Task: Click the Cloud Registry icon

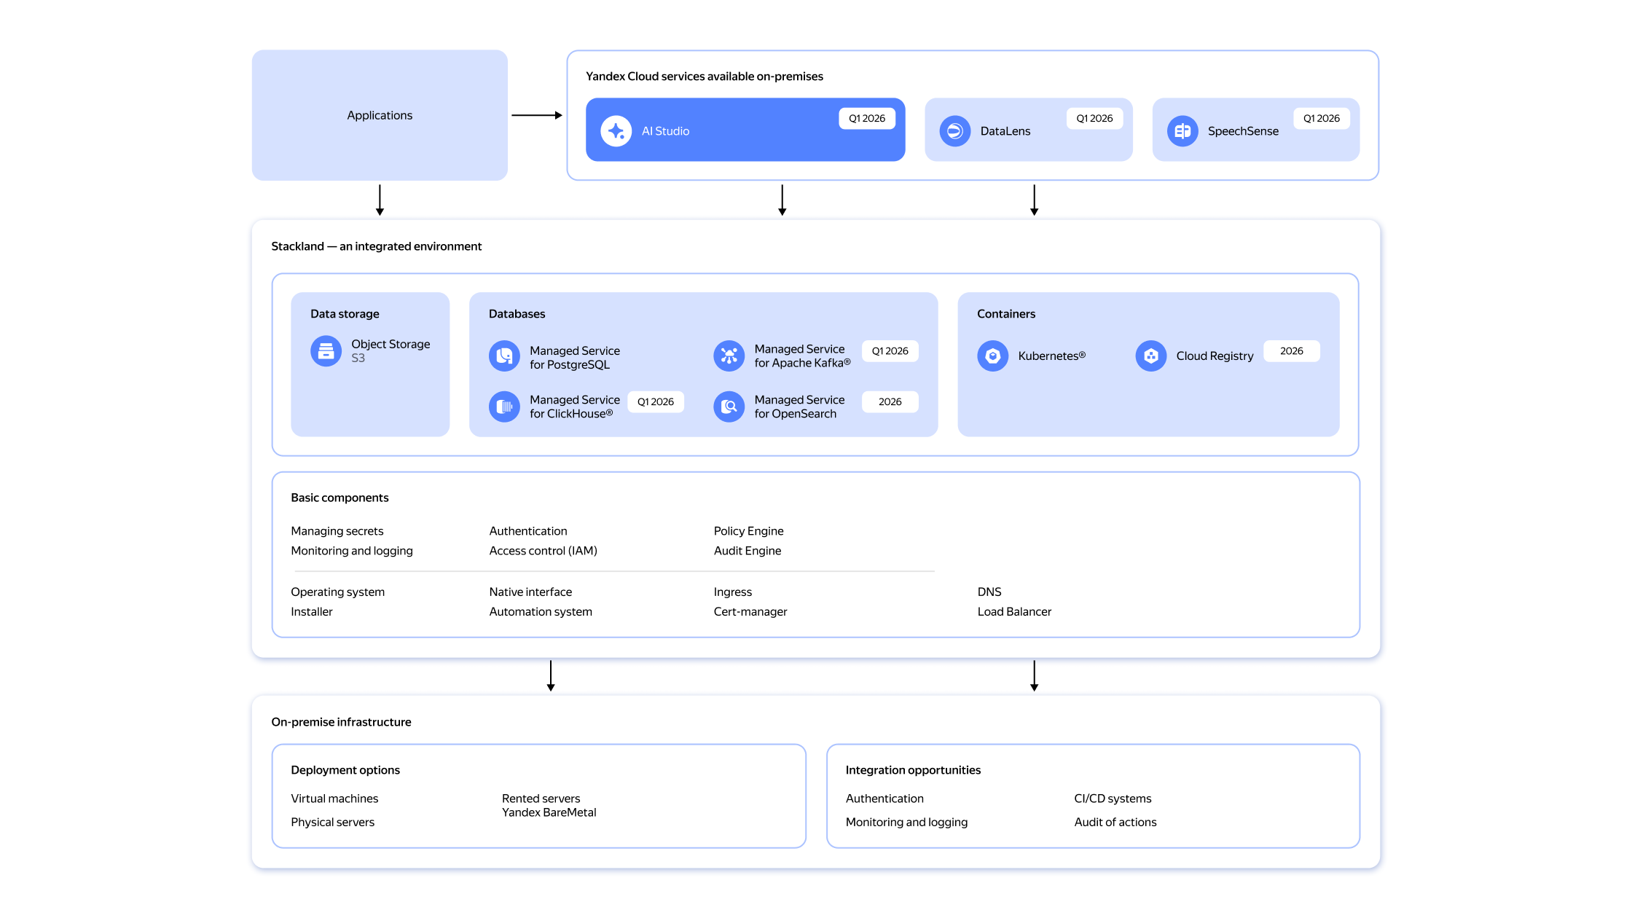Action: pyautogui.click(x=1150, y=356)
